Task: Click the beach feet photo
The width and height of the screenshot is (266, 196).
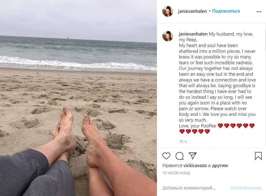Action: tap(78, 98)
